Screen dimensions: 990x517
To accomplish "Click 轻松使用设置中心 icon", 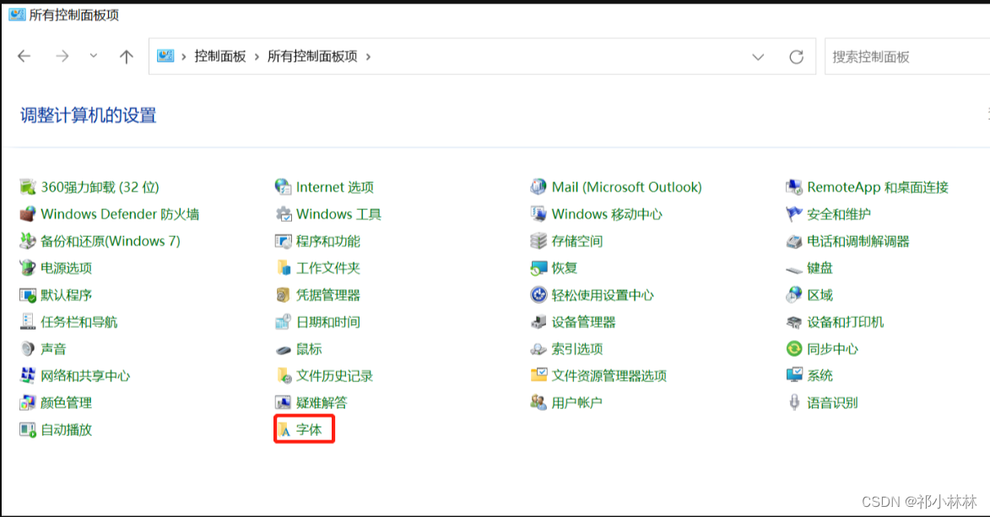I will pyautogui.click(x=538, y=295).
